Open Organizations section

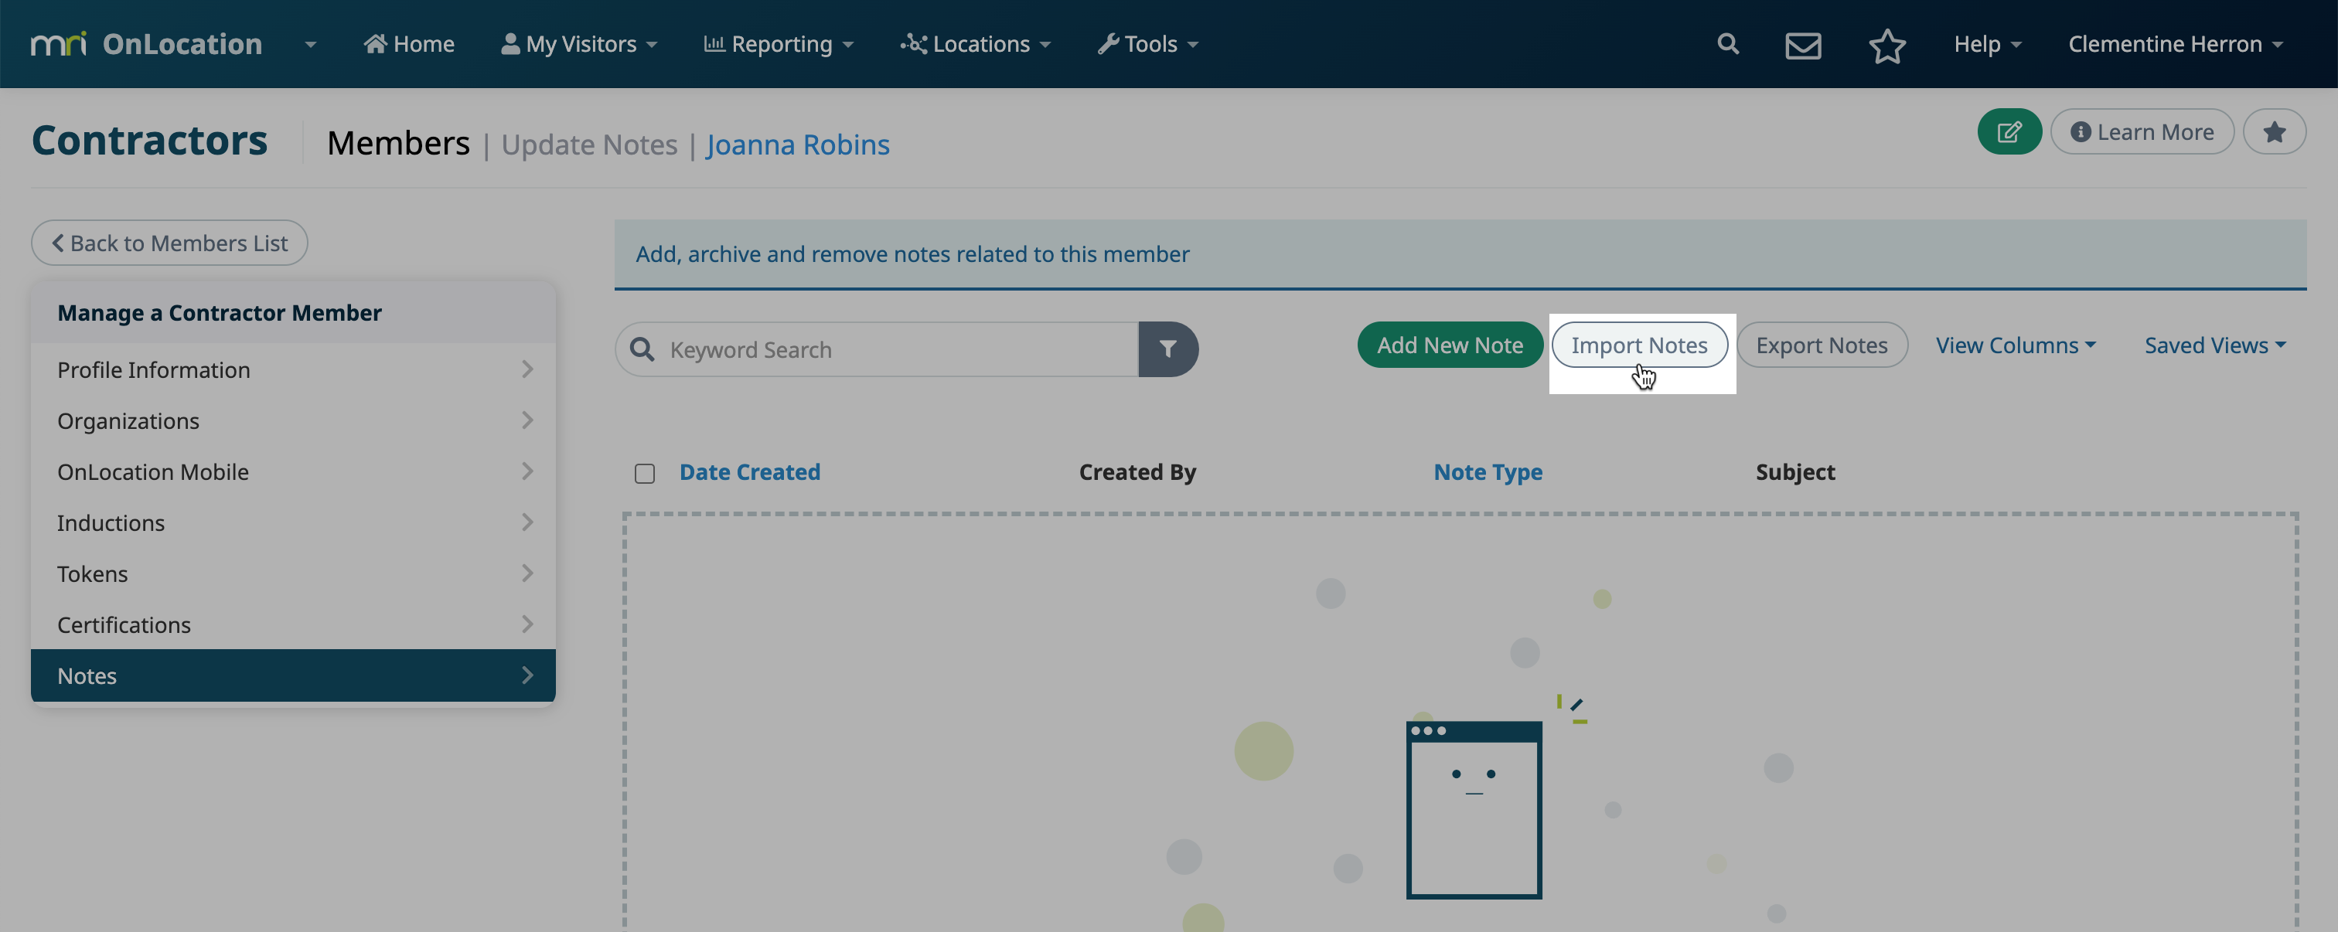click(x=293, y=420)
